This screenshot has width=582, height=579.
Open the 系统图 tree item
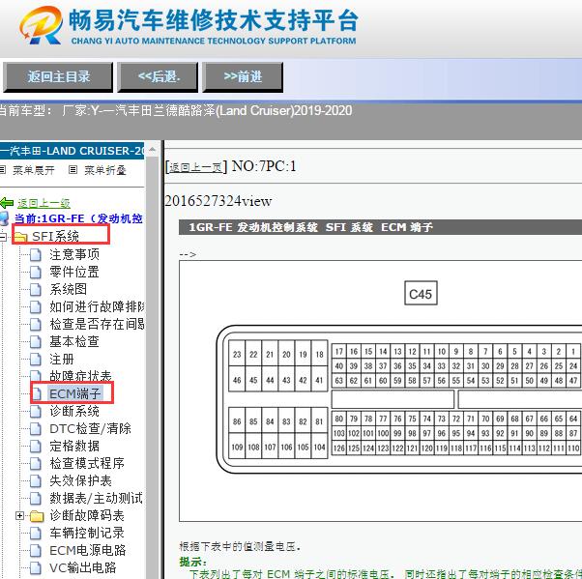click(69, 290)
